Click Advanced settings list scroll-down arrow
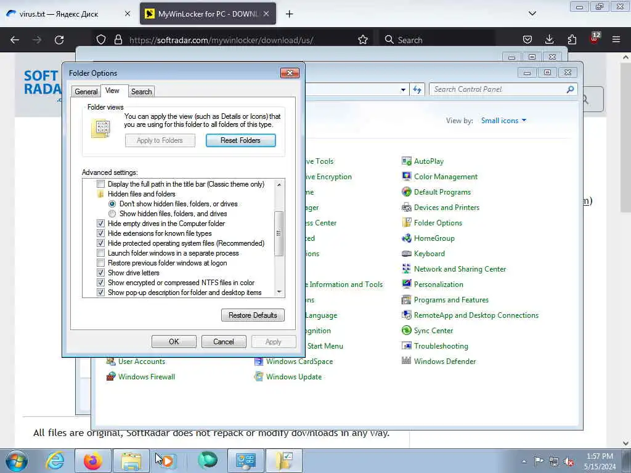 click(279, 292)
